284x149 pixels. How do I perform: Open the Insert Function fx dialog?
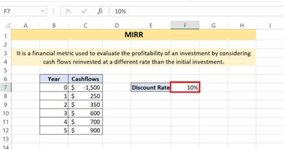[x=100, y=11]
